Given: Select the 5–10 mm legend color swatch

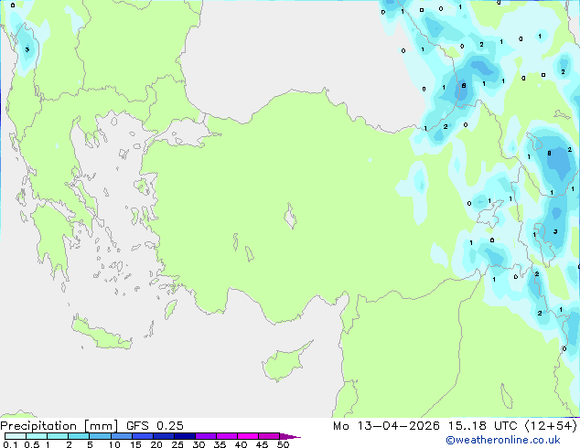Looking at the screenshot, I should 100,436.
